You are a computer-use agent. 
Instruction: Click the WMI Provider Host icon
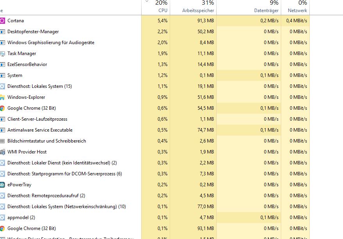click(2, 152)
